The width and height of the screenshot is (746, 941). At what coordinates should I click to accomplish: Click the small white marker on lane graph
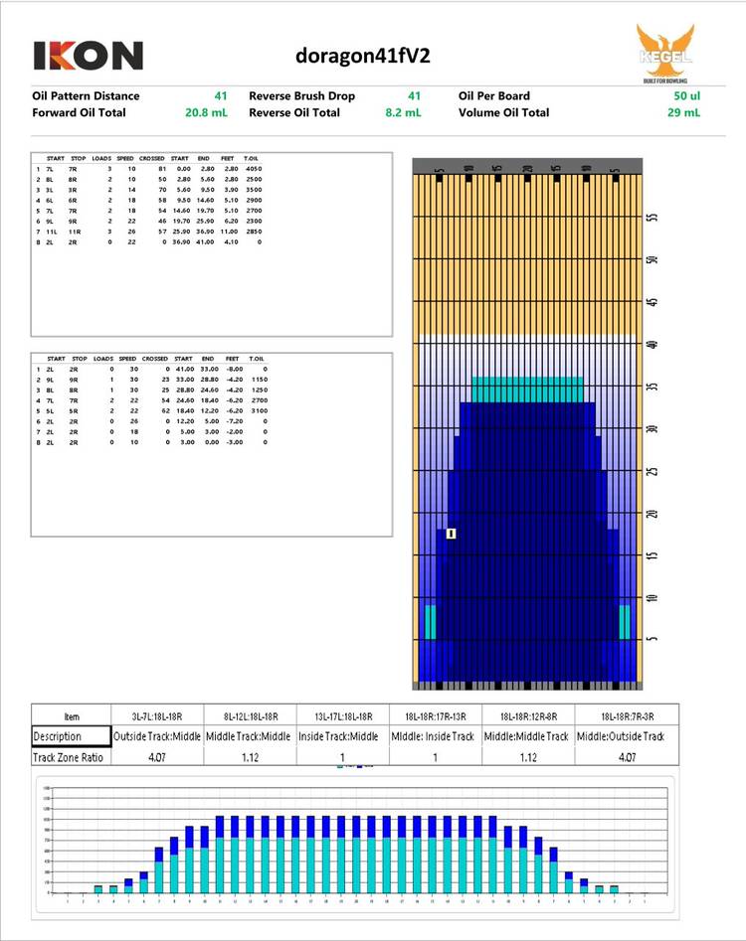click(451, 534)
